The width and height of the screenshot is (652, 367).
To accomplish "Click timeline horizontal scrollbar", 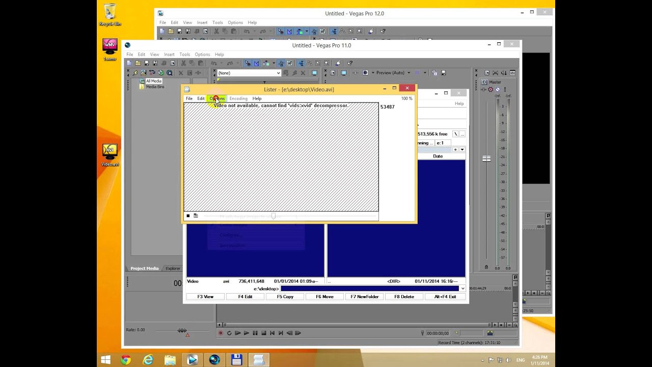I will [x=357, y=325].
